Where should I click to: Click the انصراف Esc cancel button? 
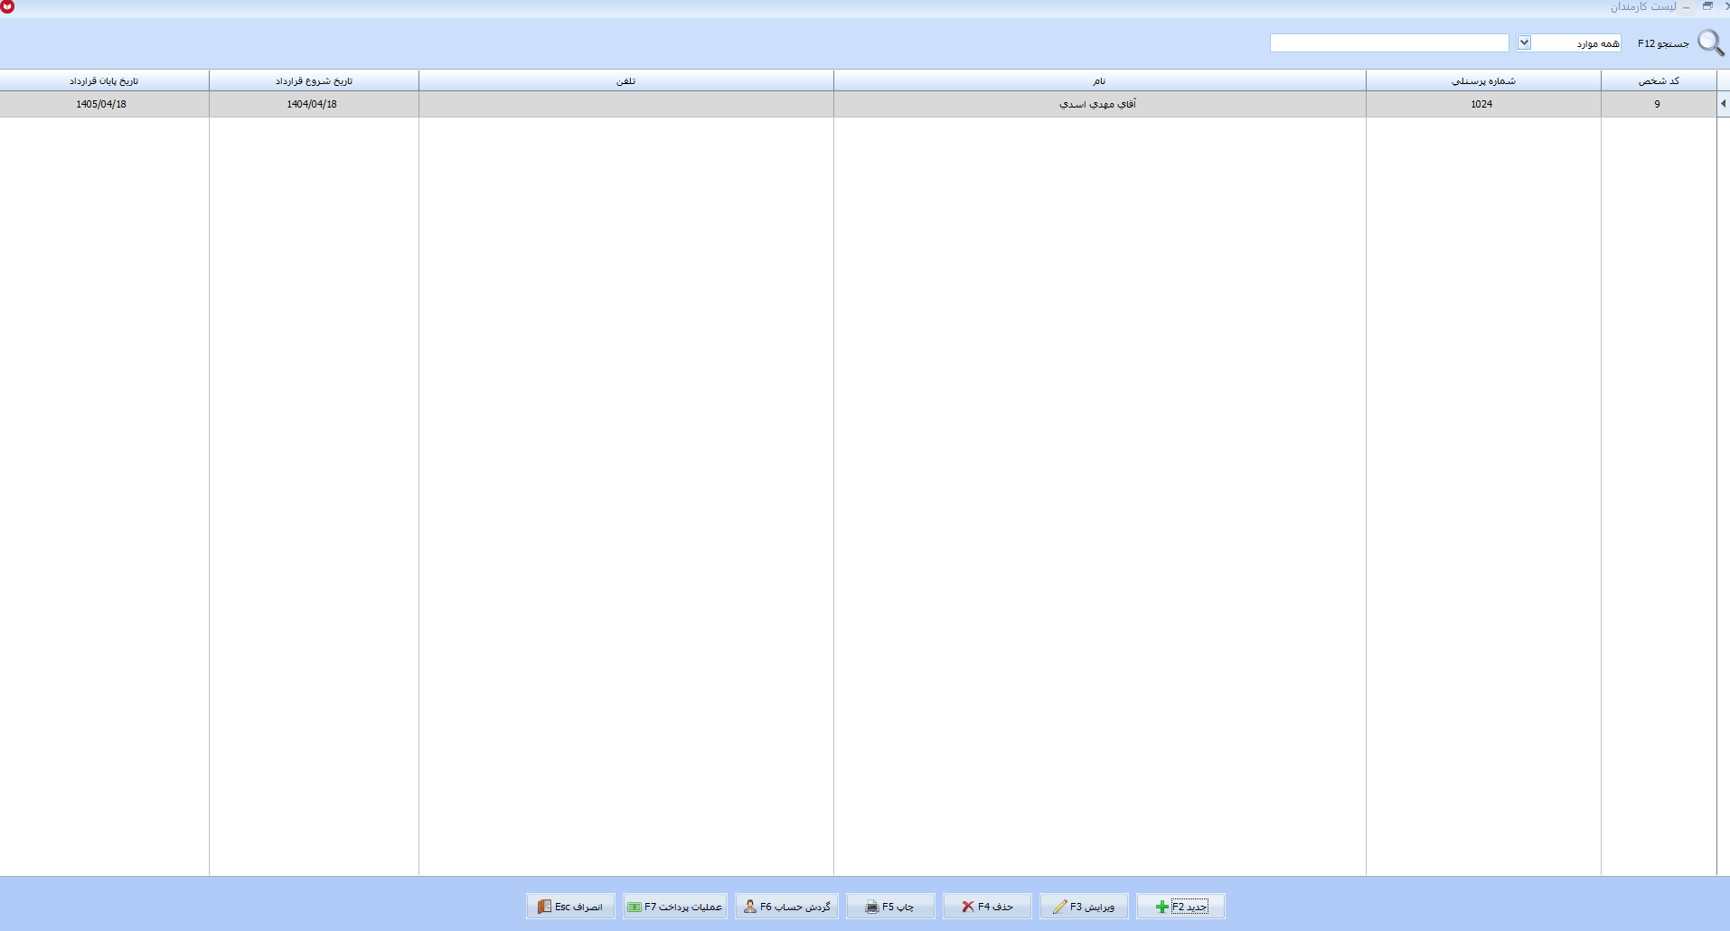pyautogui.click(x=571, y=906)
